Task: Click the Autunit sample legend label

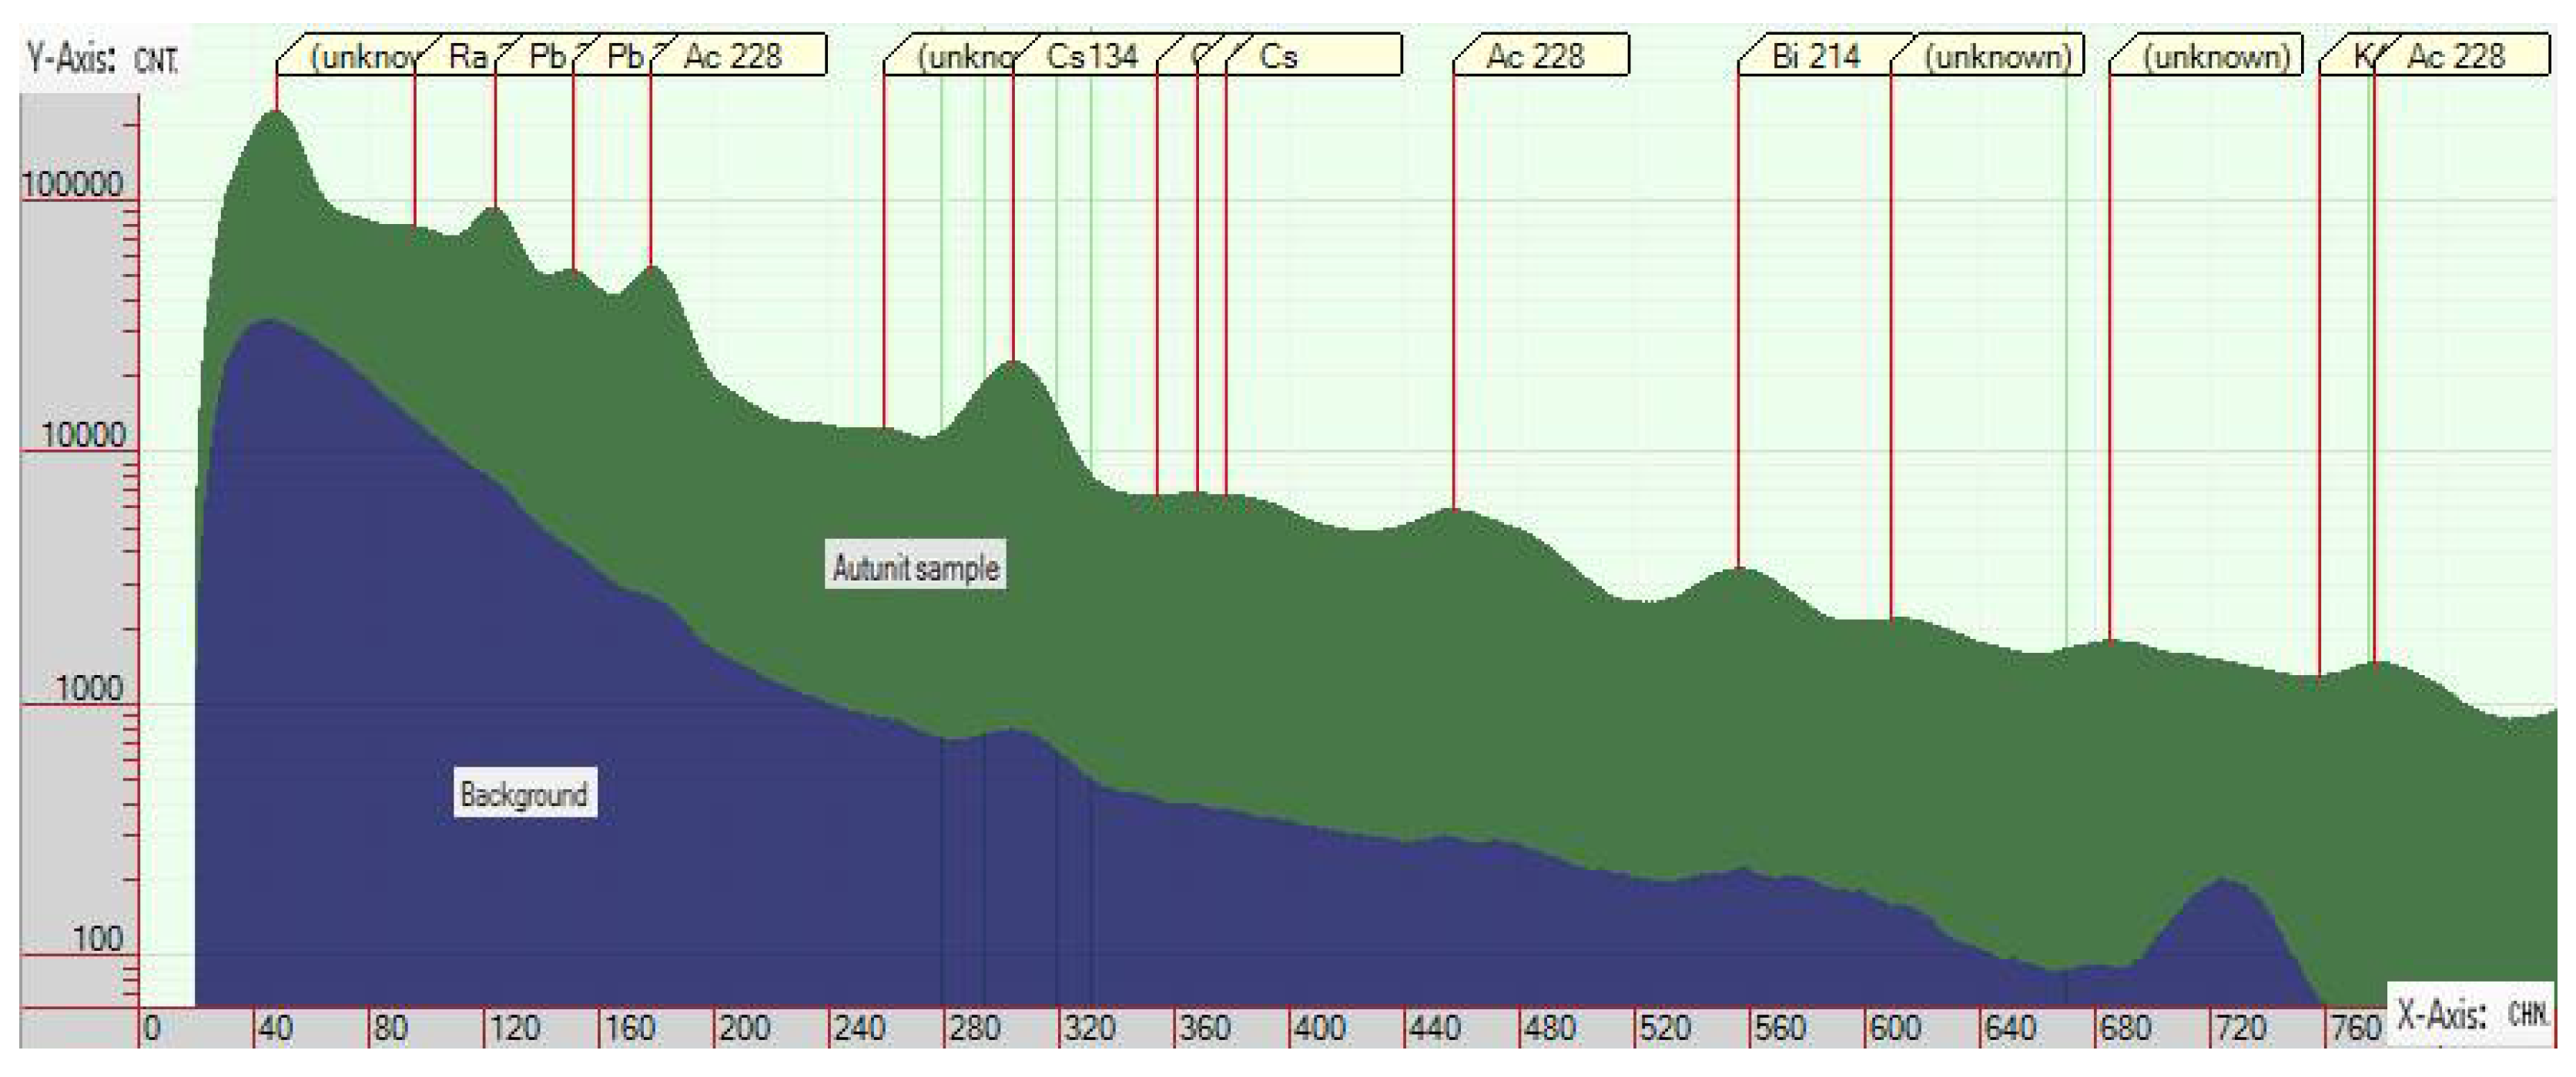Action: point(915,567)
